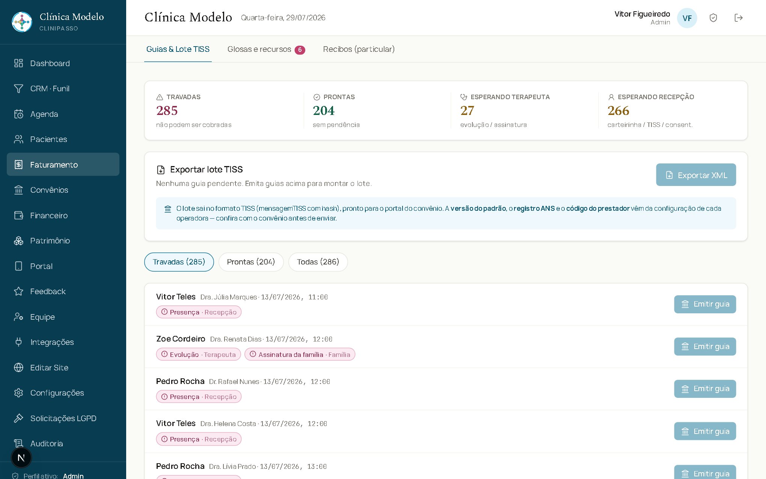Viewport: 766px width, 479px height.
Task: Click "Dra. Renata Dias" text
Action: click(235, 339)
